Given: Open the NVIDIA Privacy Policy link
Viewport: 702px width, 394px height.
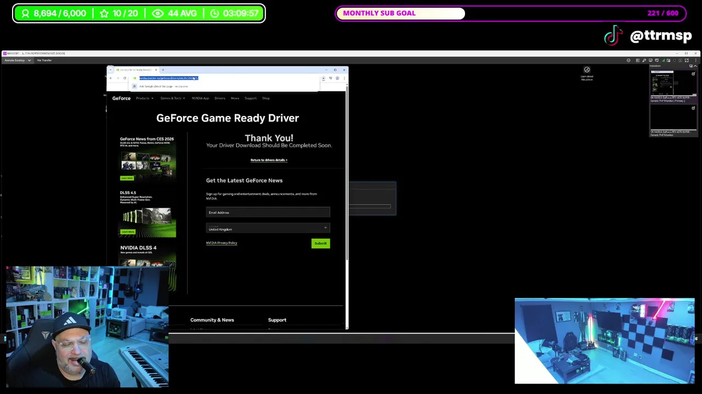Looking at the screenshot, I should click(x=222, y=243).
